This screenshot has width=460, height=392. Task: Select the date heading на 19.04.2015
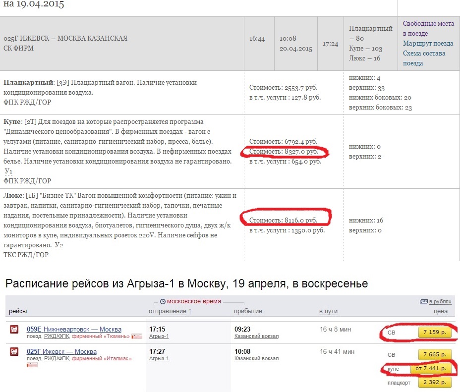34,4
